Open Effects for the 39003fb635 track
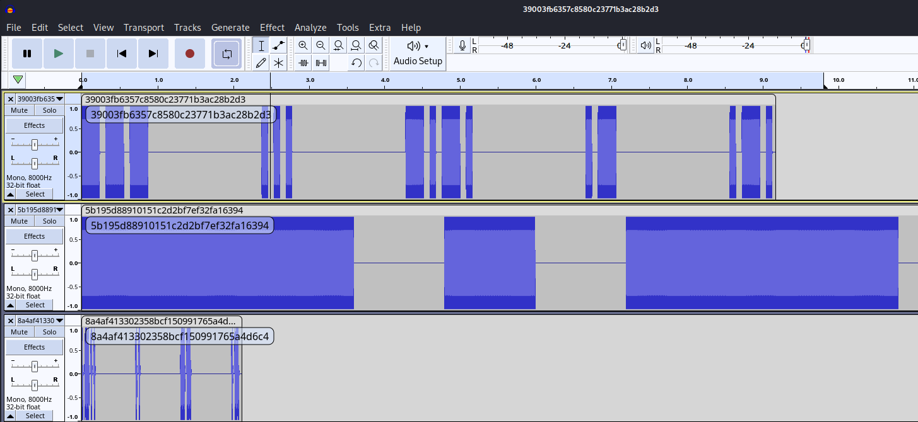This screenshot has width=918, height=422. coord(35,125)
